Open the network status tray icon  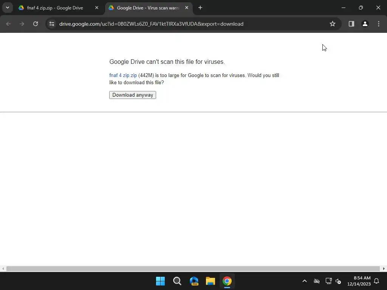(328, 281)
